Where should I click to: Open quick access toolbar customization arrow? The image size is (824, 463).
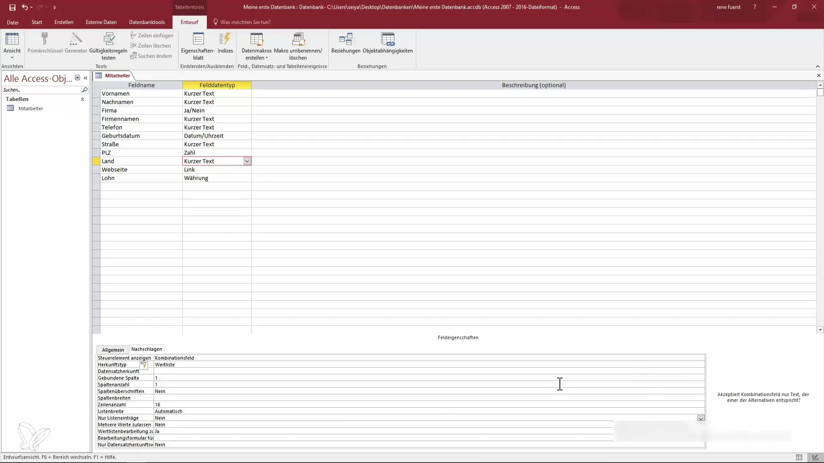point(55,8)
